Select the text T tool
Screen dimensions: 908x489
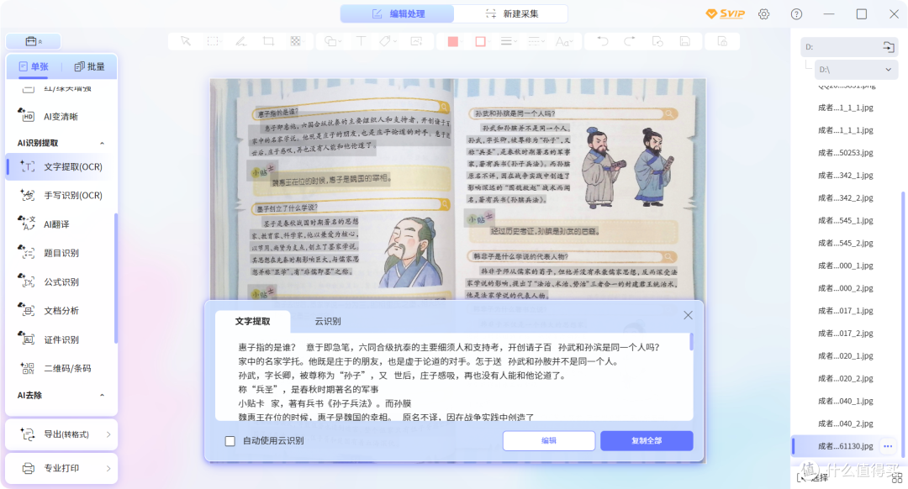point(361,41)
